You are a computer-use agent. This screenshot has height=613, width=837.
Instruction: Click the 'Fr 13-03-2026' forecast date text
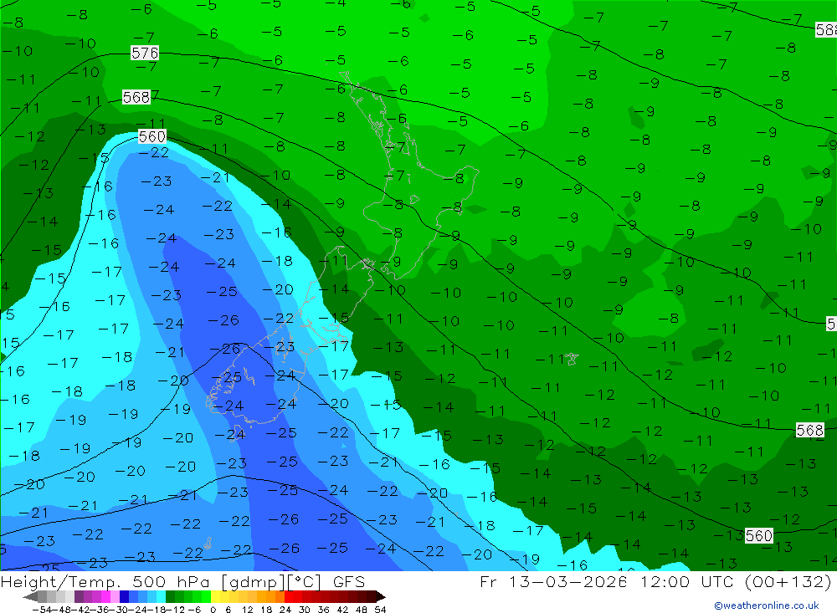(553, 581)
